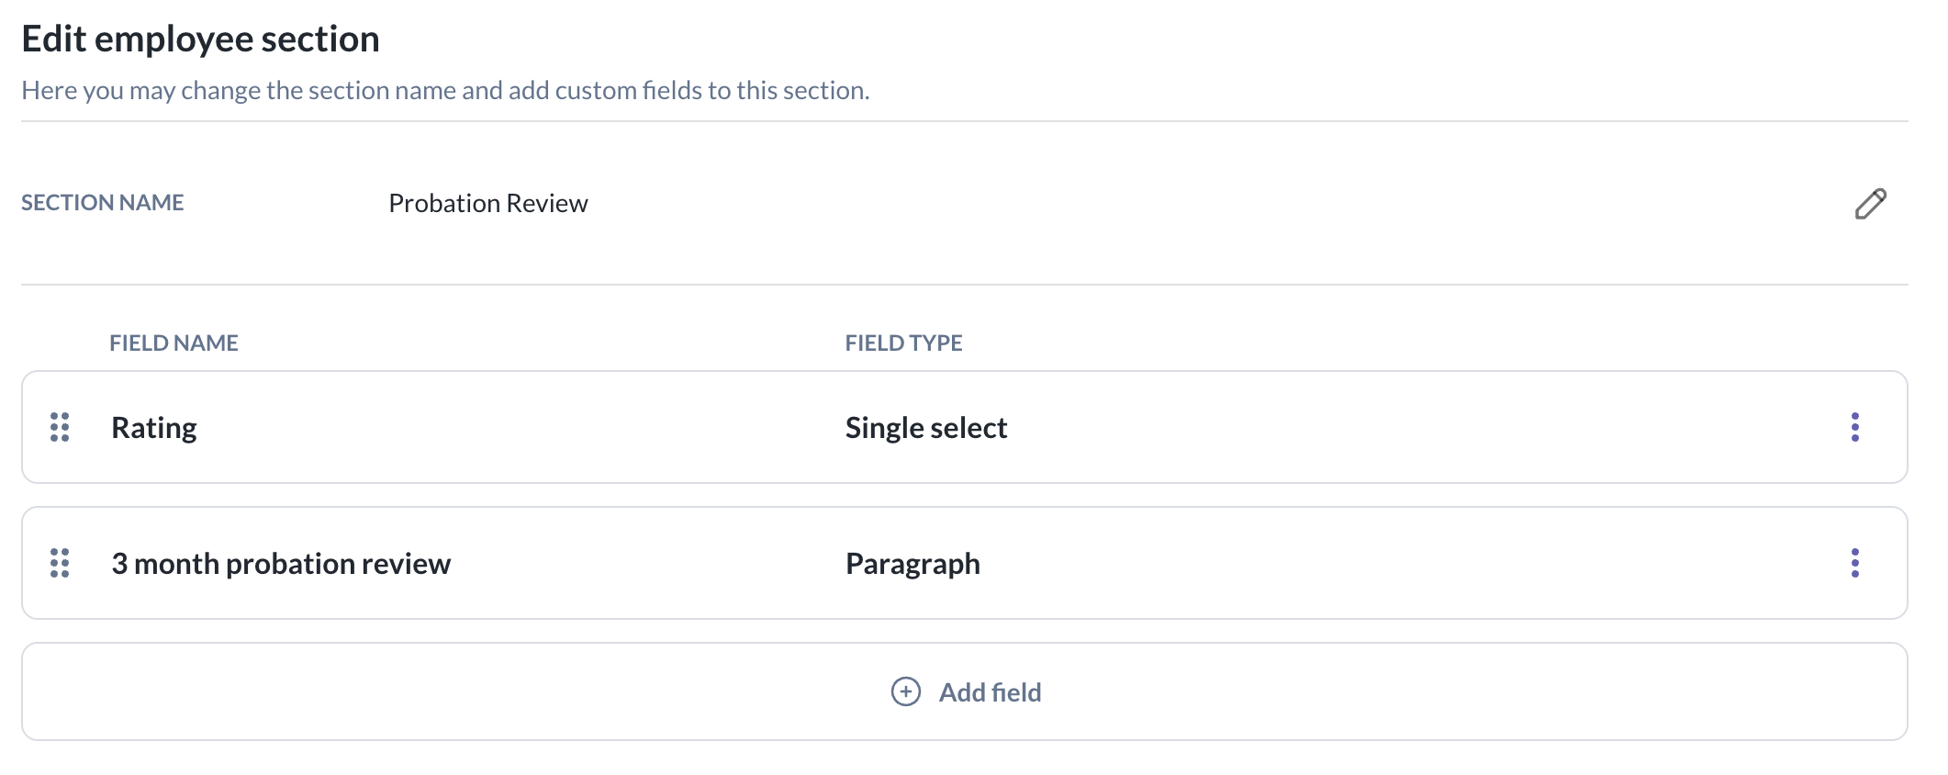The height and width of the screenshot is (775, 1948).
Task: Click empty space in the Paragraph row card
Action: [1377, 564]
